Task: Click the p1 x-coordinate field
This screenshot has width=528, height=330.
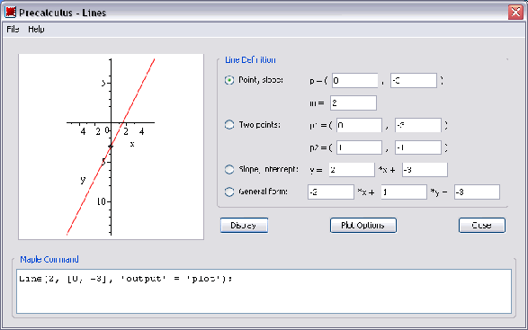Action: click(x=359, y=125)
